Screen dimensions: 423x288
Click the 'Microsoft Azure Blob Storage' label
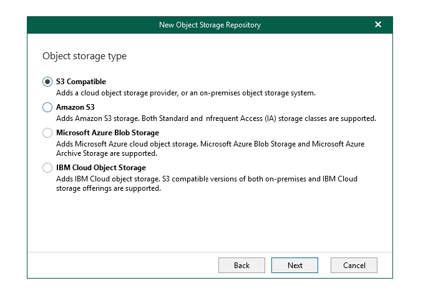pos(108,133)
